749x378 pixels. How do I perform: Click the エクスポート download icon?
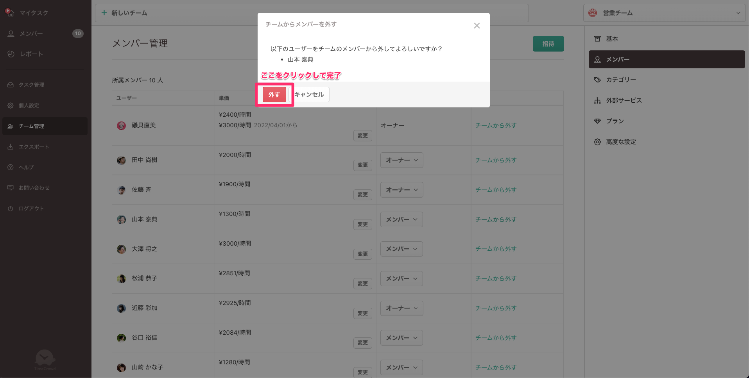coord(11,147)
